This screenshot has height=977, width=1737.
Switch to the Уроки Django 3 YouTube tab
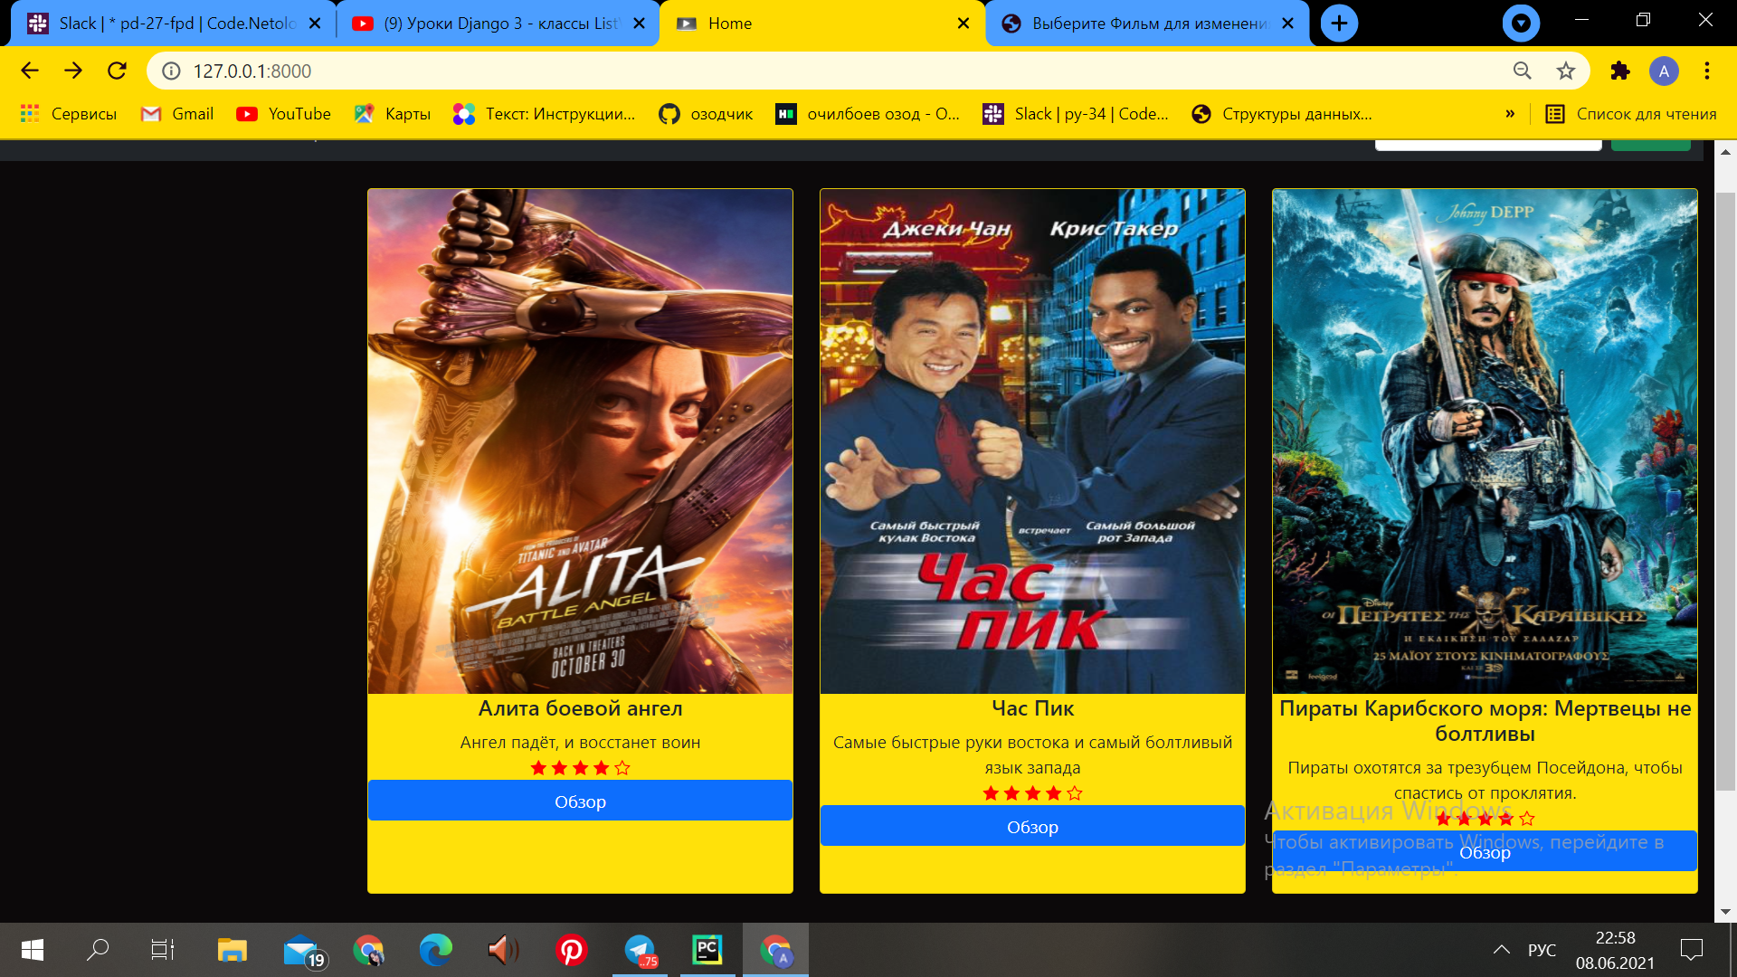point(498,24)
